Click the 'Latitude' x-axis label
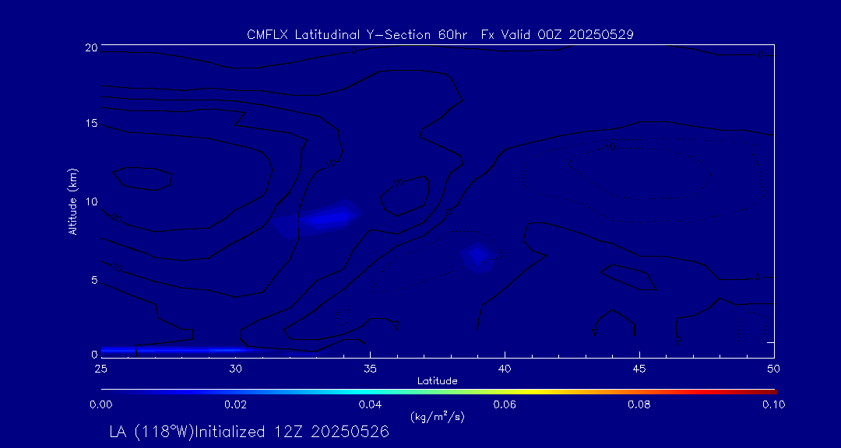Image resolution: width=841 pixels, height=448 pixels. (x=438, y=381)
